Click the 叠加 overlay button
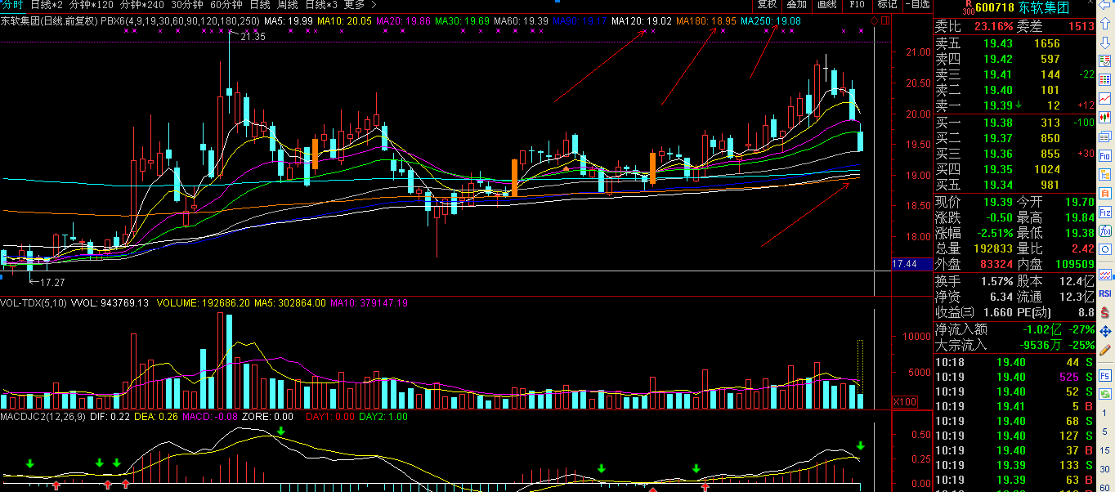 (x=797, y=5)
